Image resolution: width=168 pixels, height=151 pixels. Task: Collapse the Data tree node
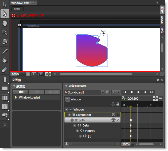point(75,125)
